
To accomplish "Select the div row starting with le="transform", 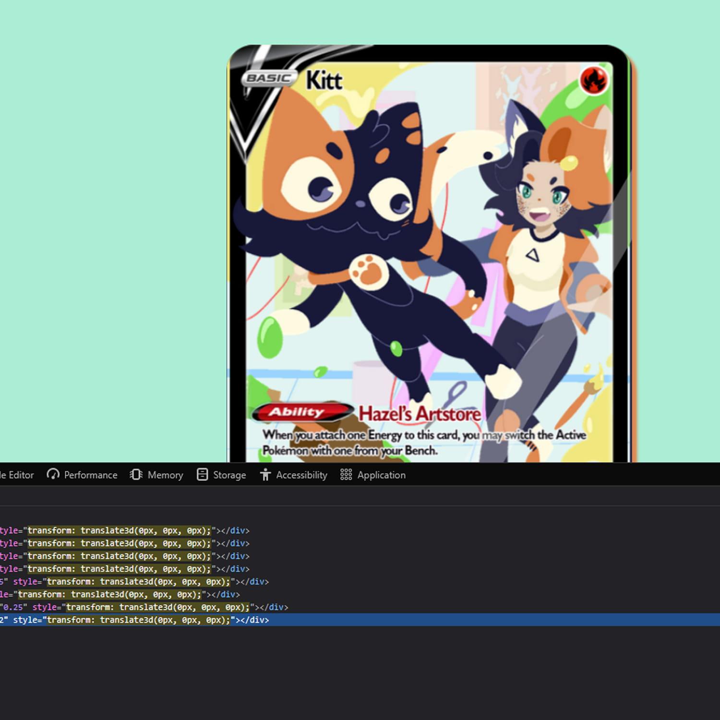I will (360, 594).
